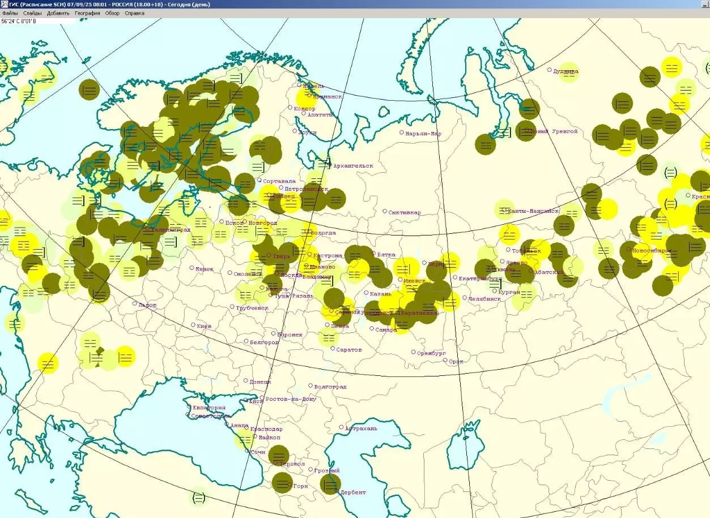Open the Слайды menu

click(32, 13)
